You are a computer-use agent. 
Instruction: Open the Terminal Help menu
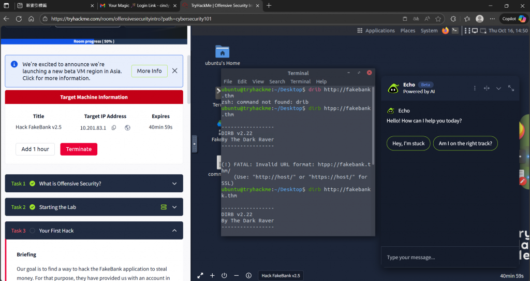[321, 81]
